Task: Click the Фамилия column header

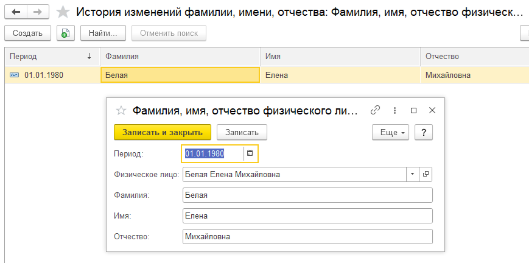Action: [180, 57]
